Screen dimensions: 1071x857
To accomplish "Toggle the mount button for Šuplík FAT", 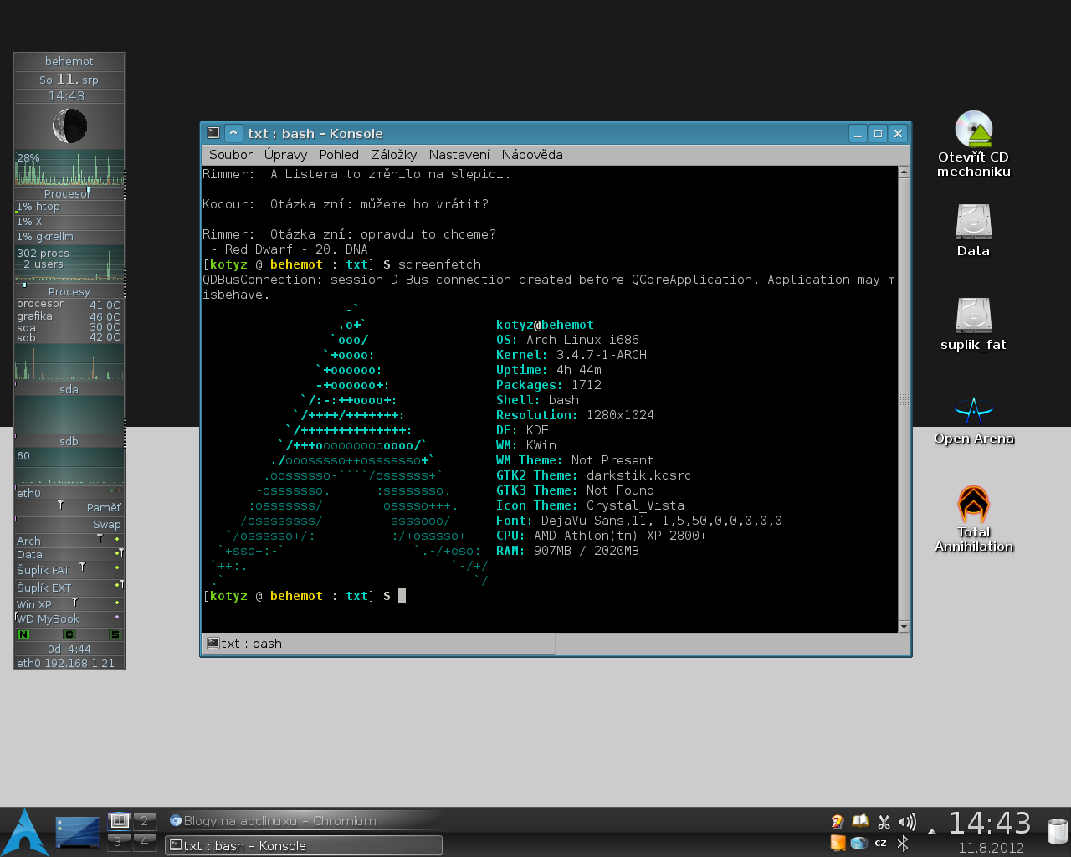I will pyautogui.click(x=117, y=568).
